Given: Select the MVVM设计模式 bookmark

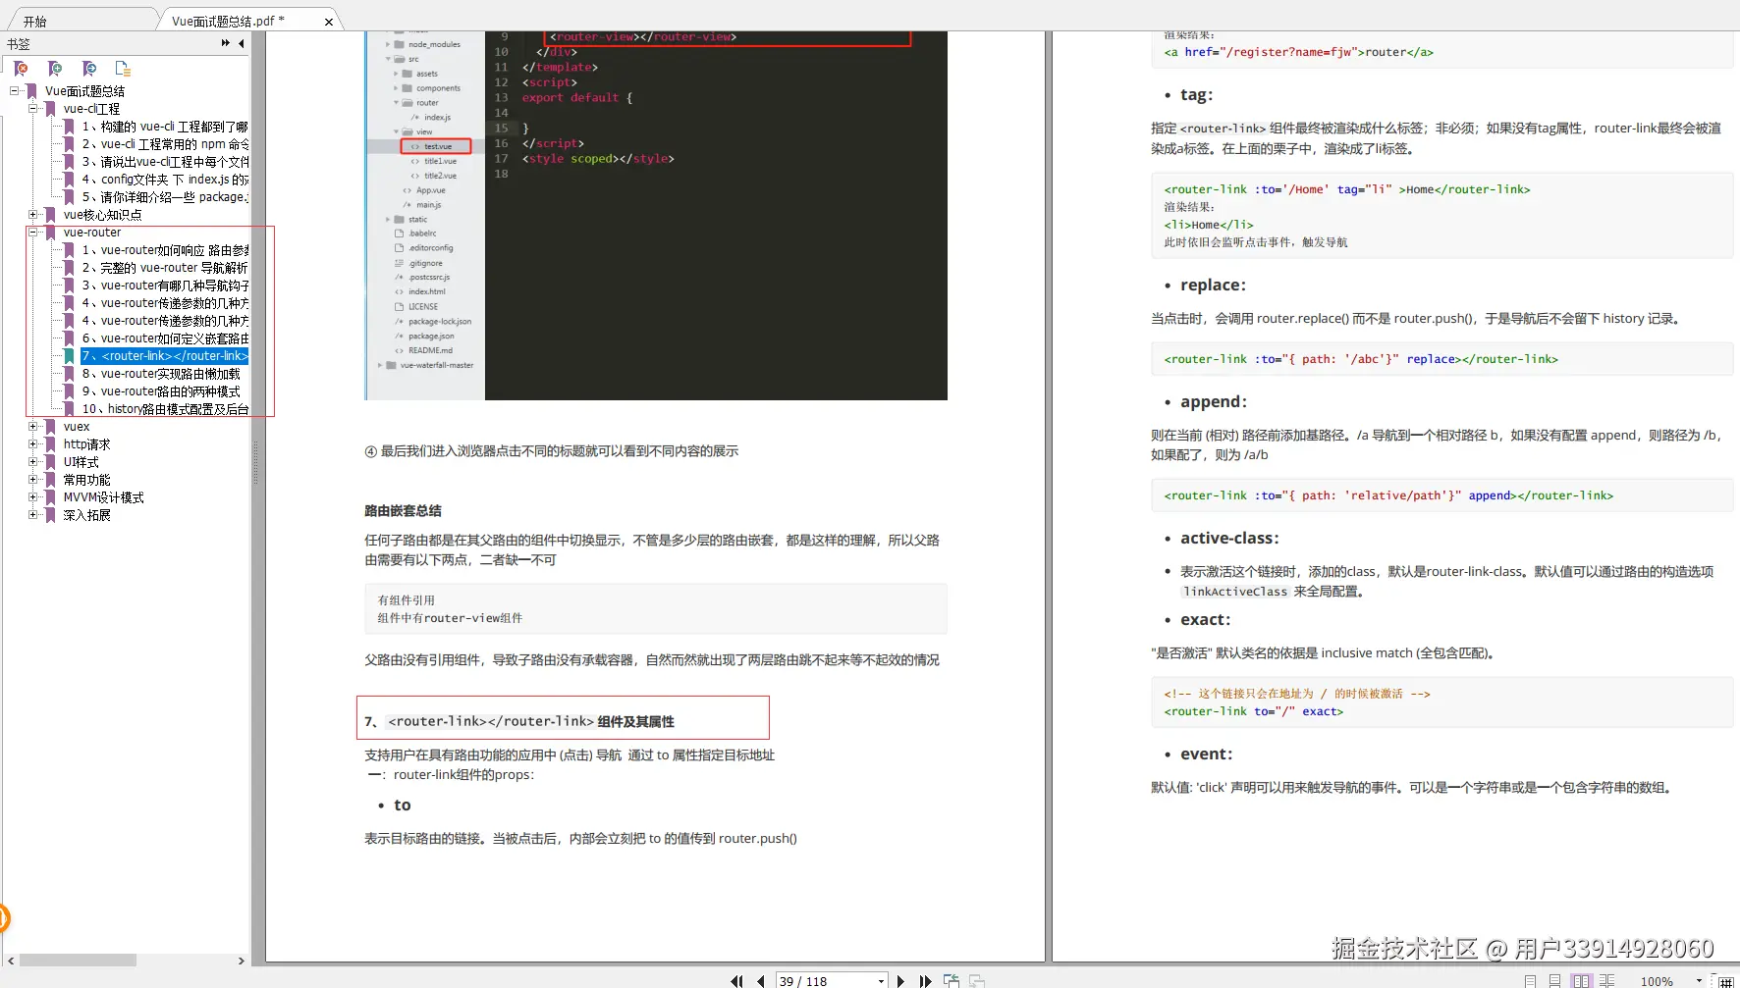Looking at the screenshot, I should tap(103, 497).
